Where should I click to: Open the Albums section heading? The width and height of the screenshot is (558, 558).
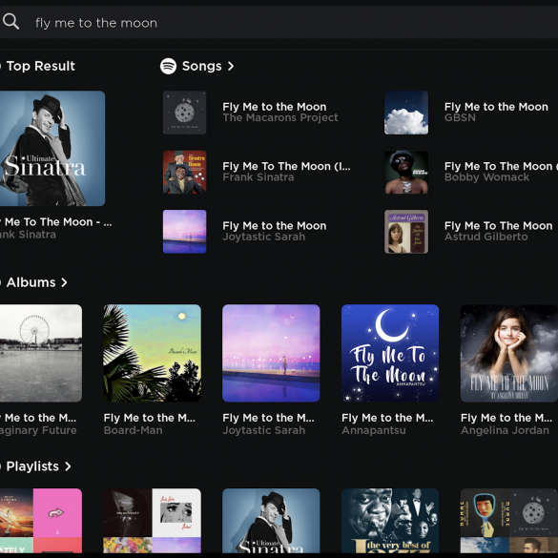click(31, 282)
